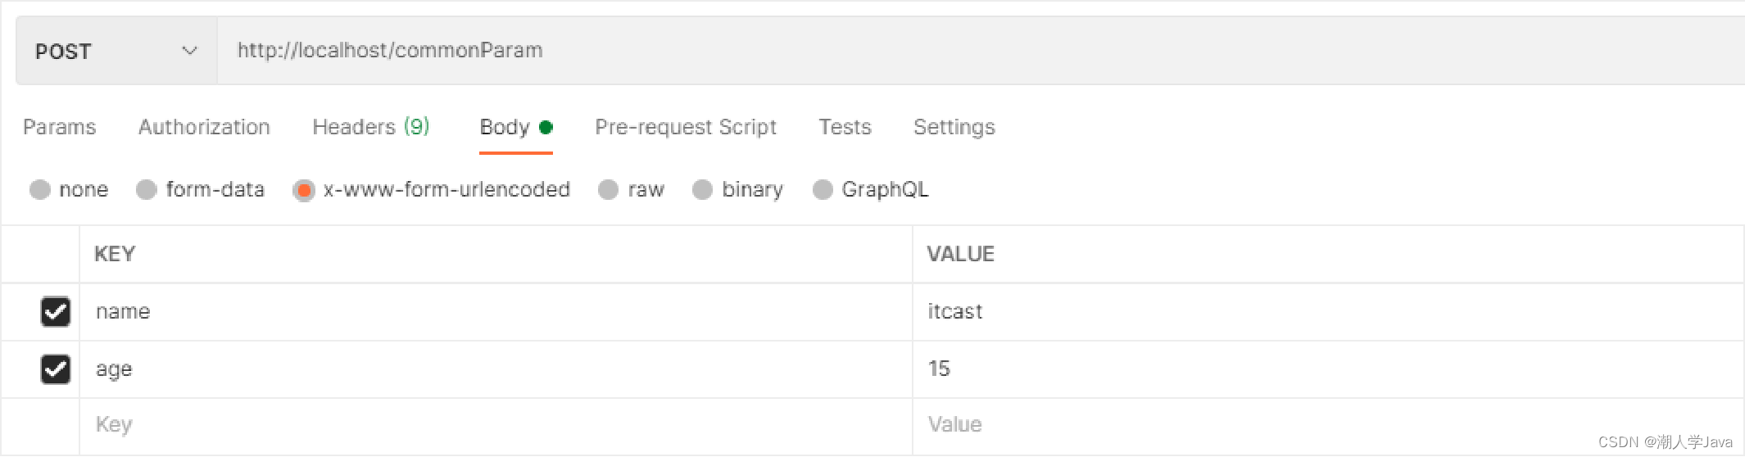Choose the raw body option

[x=608, y=190]
